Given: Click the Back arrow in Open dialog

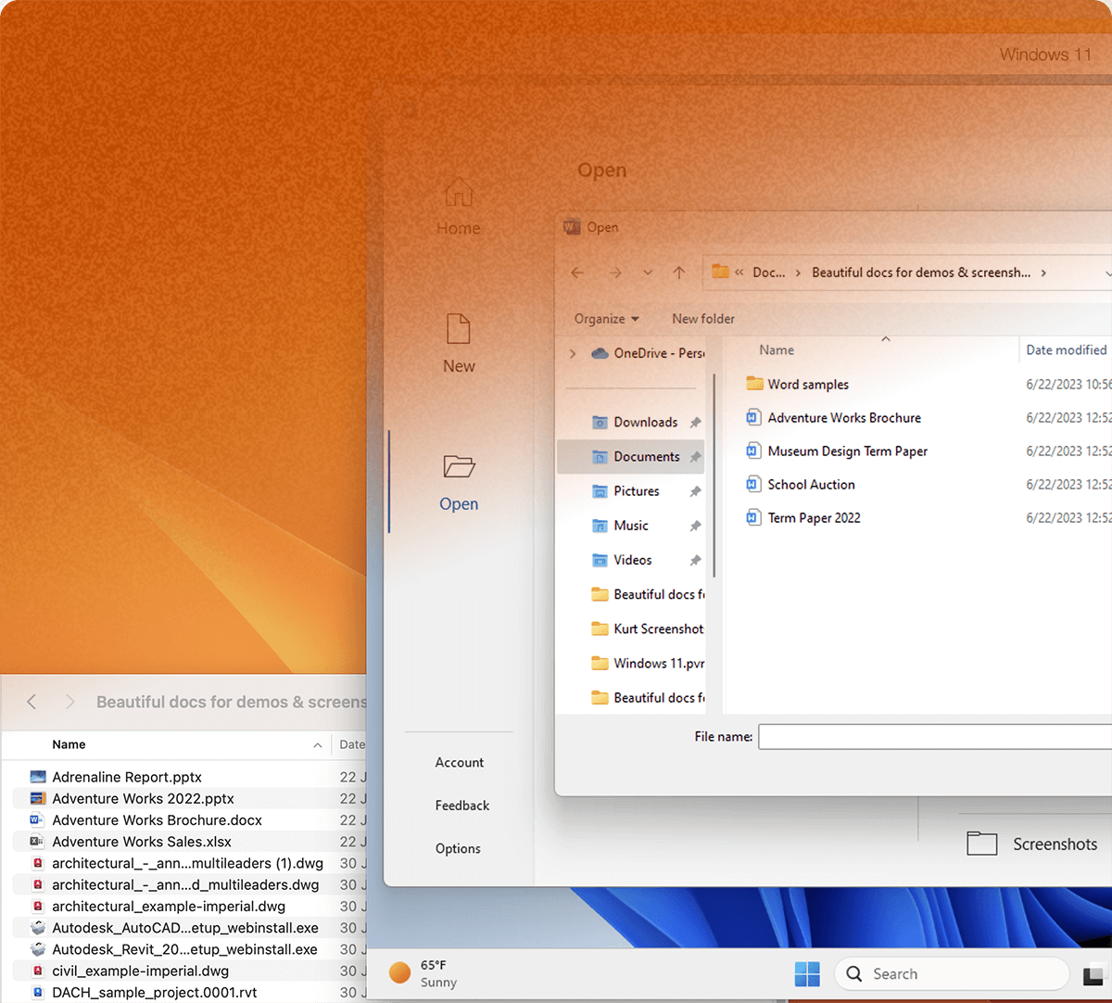Looking at the screenshot, I should (x=577, y=273).
